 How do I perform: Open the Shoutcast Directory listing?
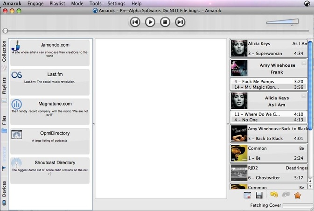(x=49, y=170)
